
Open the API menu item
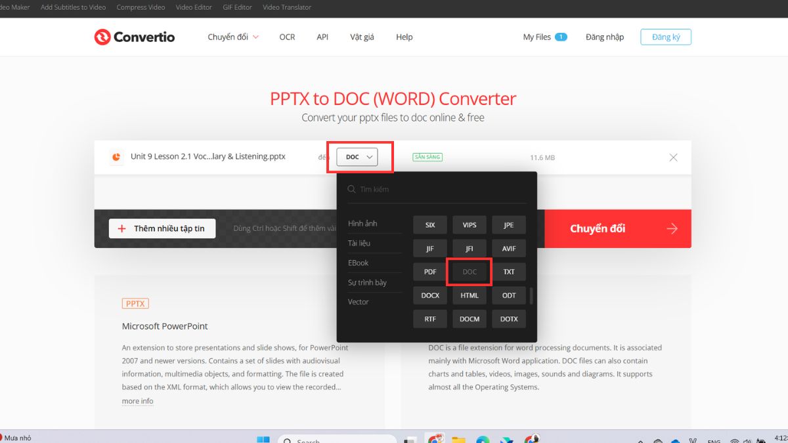point(322,37)
